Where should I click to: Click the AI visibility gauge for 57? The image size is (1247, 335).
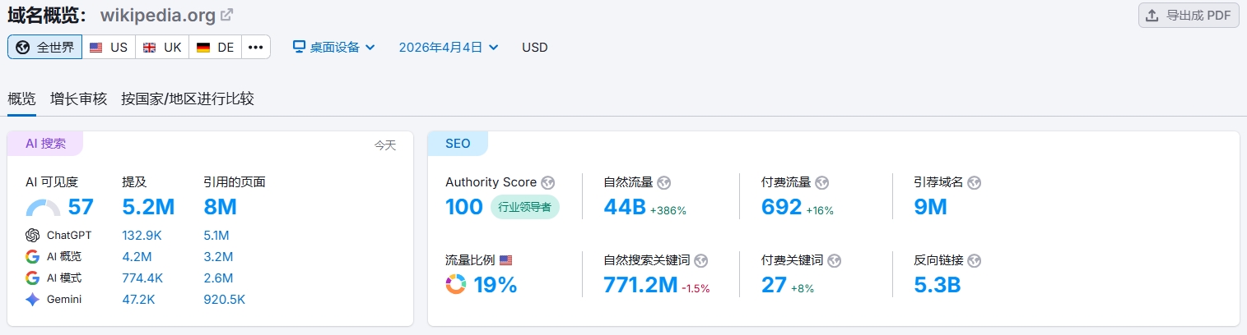point(43,208)
